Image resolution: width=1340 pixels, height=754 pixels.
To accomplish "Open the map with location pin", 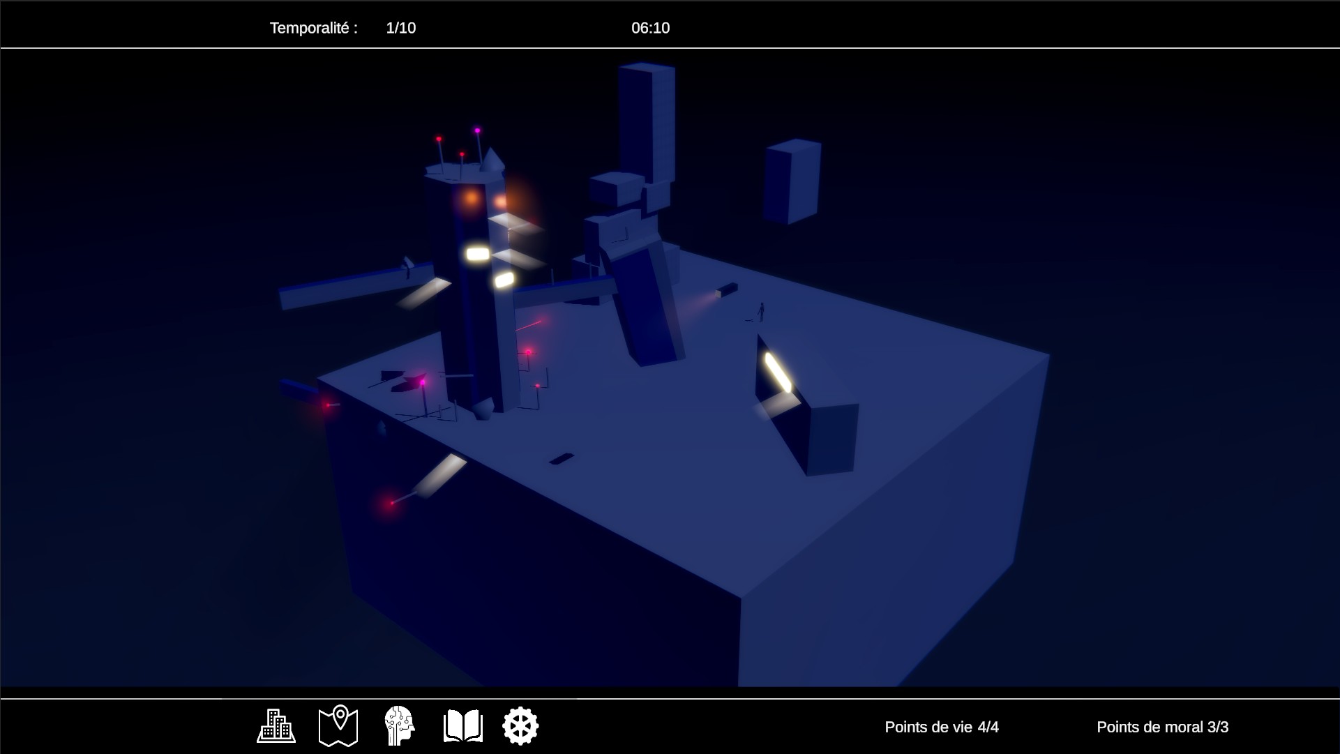I will pyautogui.click(x=338, y=726).
